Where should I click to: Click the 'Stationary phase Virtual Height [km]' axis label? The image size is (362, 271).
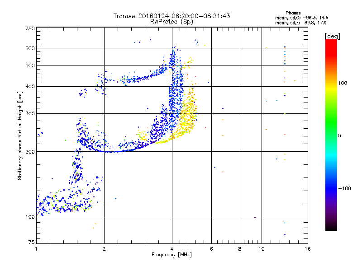point(20,135)
